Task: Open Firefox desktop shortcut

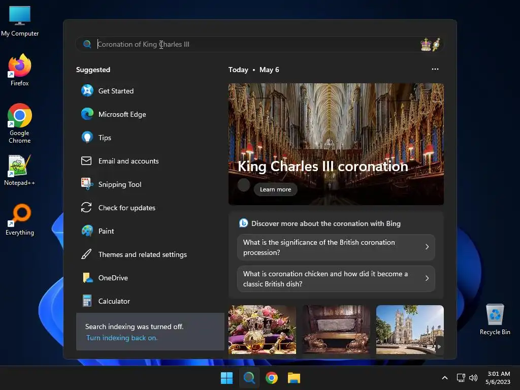Action: click(20, 70)
